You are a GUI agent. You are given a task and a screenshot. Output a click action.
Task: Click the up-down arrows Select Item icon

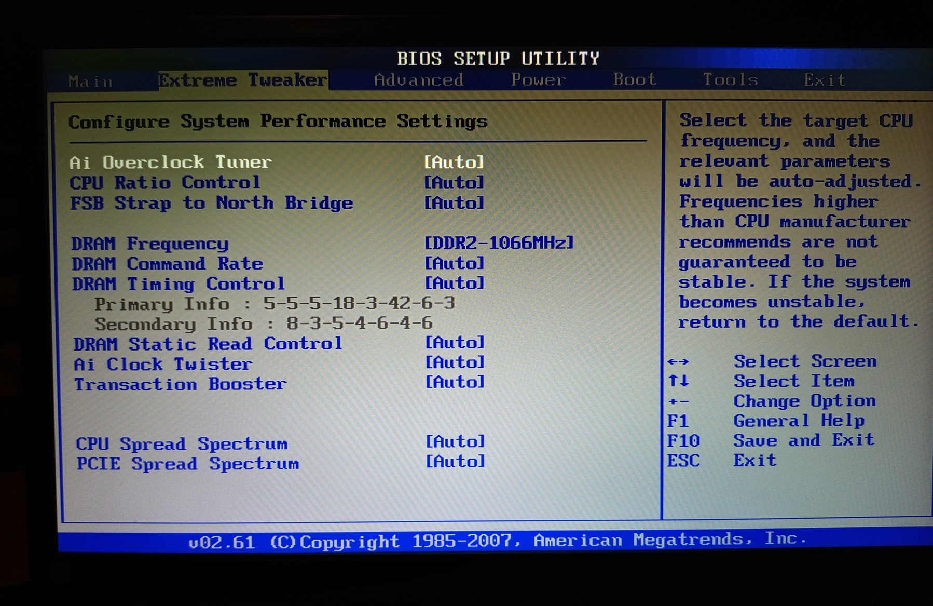[679, 381]
